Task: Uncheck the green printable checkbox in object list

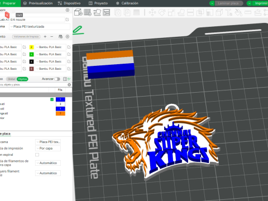Action: click(52, 99)
